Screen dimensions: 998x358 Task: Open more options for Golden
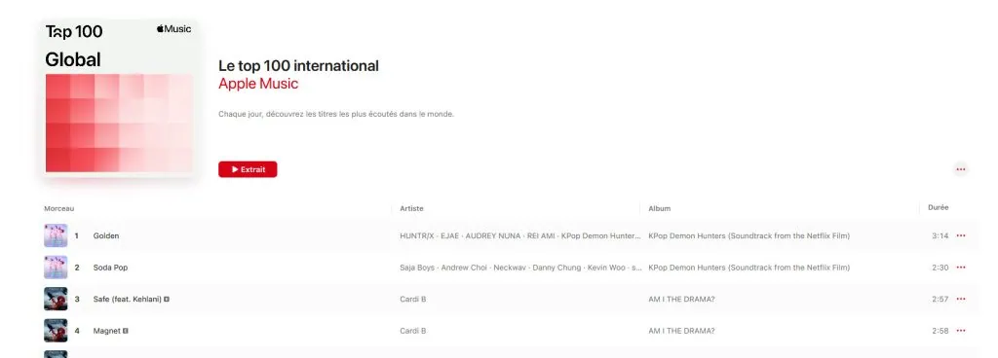coord(960,235)
